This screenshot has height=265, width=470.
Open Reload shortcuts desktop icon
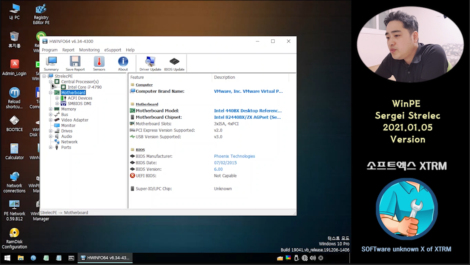click(14, 98)
